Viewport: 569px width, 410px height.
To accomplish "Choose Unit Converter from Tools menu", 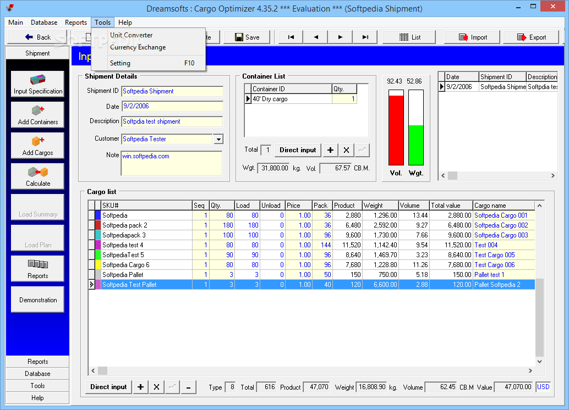I will pyautogui.click(x=149, y=35).
